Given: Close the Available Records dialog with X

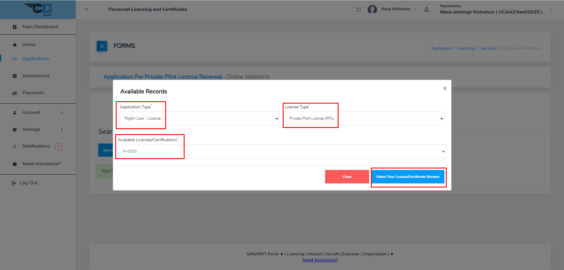Looking at the screenshot, I should tap(445, 88).
